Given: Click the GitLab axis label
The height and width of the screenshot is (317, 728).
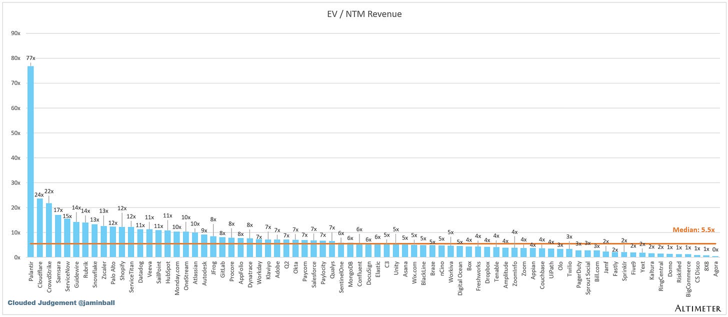Looking at the screenshot, I should [222, 270].
